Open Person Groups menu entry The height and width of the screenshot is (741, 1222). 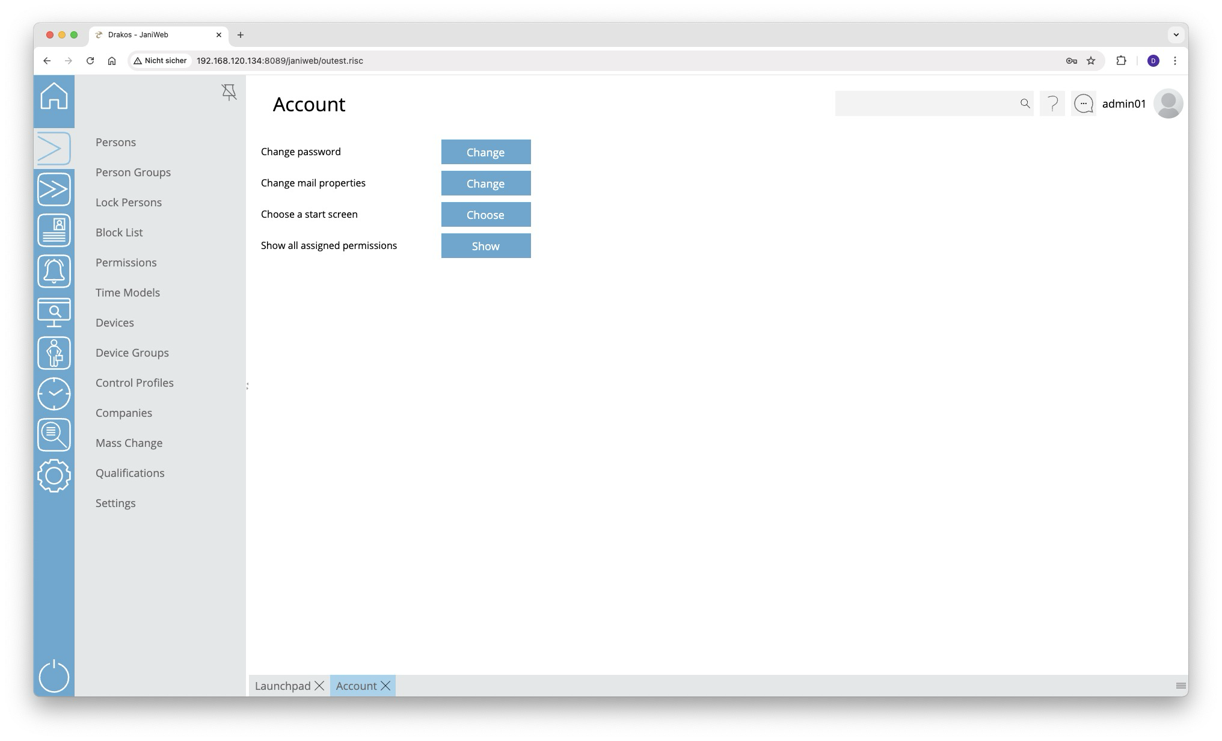pos(133,172)
